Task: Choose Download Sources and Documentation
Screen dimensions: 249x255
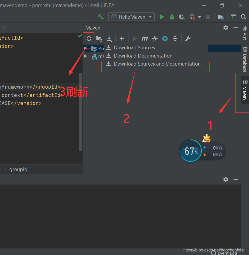Action: point(156,64)
